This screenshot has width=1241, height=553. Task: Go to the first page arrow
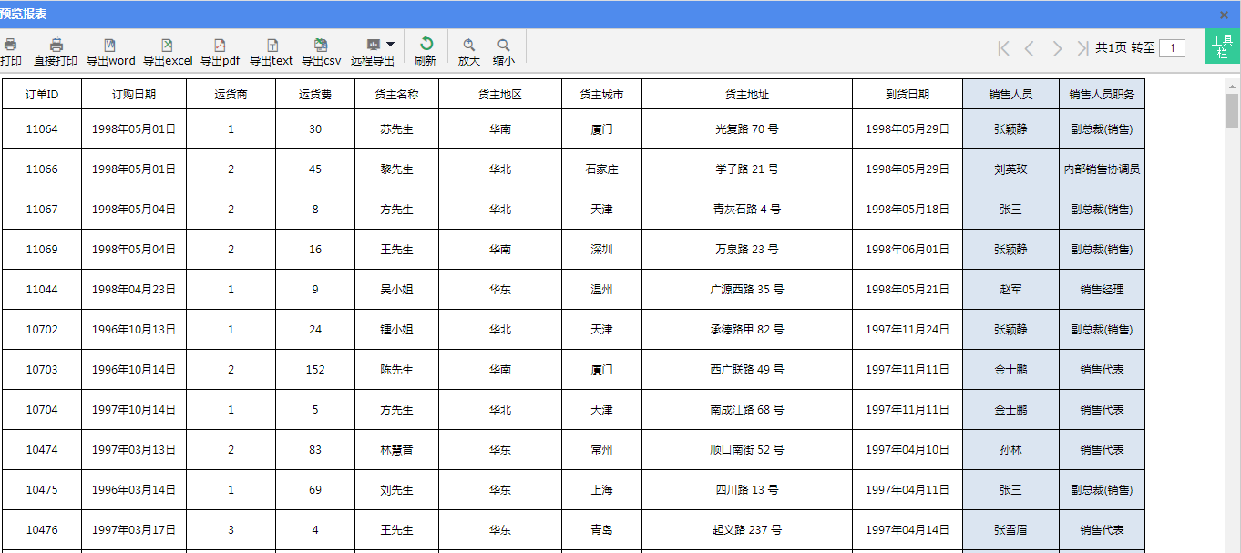point(1004,48)
